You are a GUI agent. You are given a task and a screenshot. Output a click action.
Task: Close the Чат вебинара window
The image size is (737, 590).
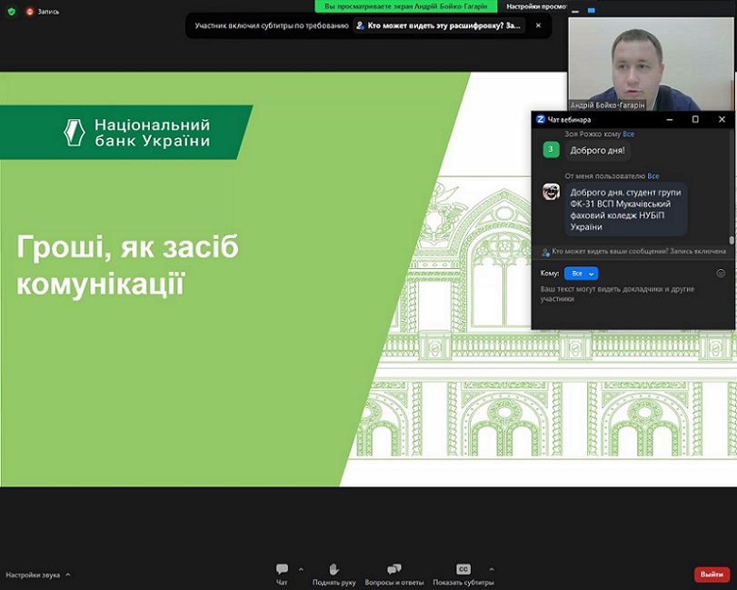pyautogui.click(x=722, y=119)
